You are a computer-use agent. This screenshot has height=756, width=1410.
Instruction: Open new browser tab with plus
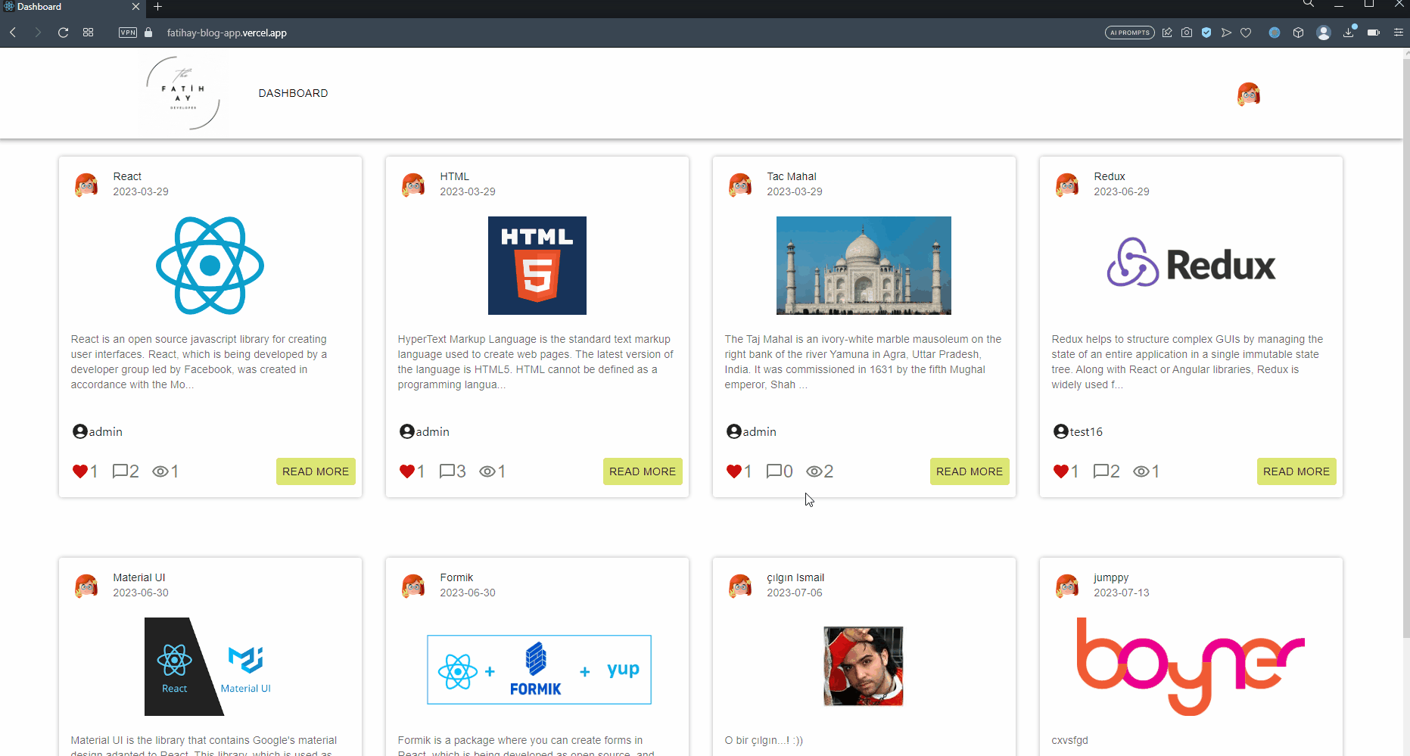157,7
